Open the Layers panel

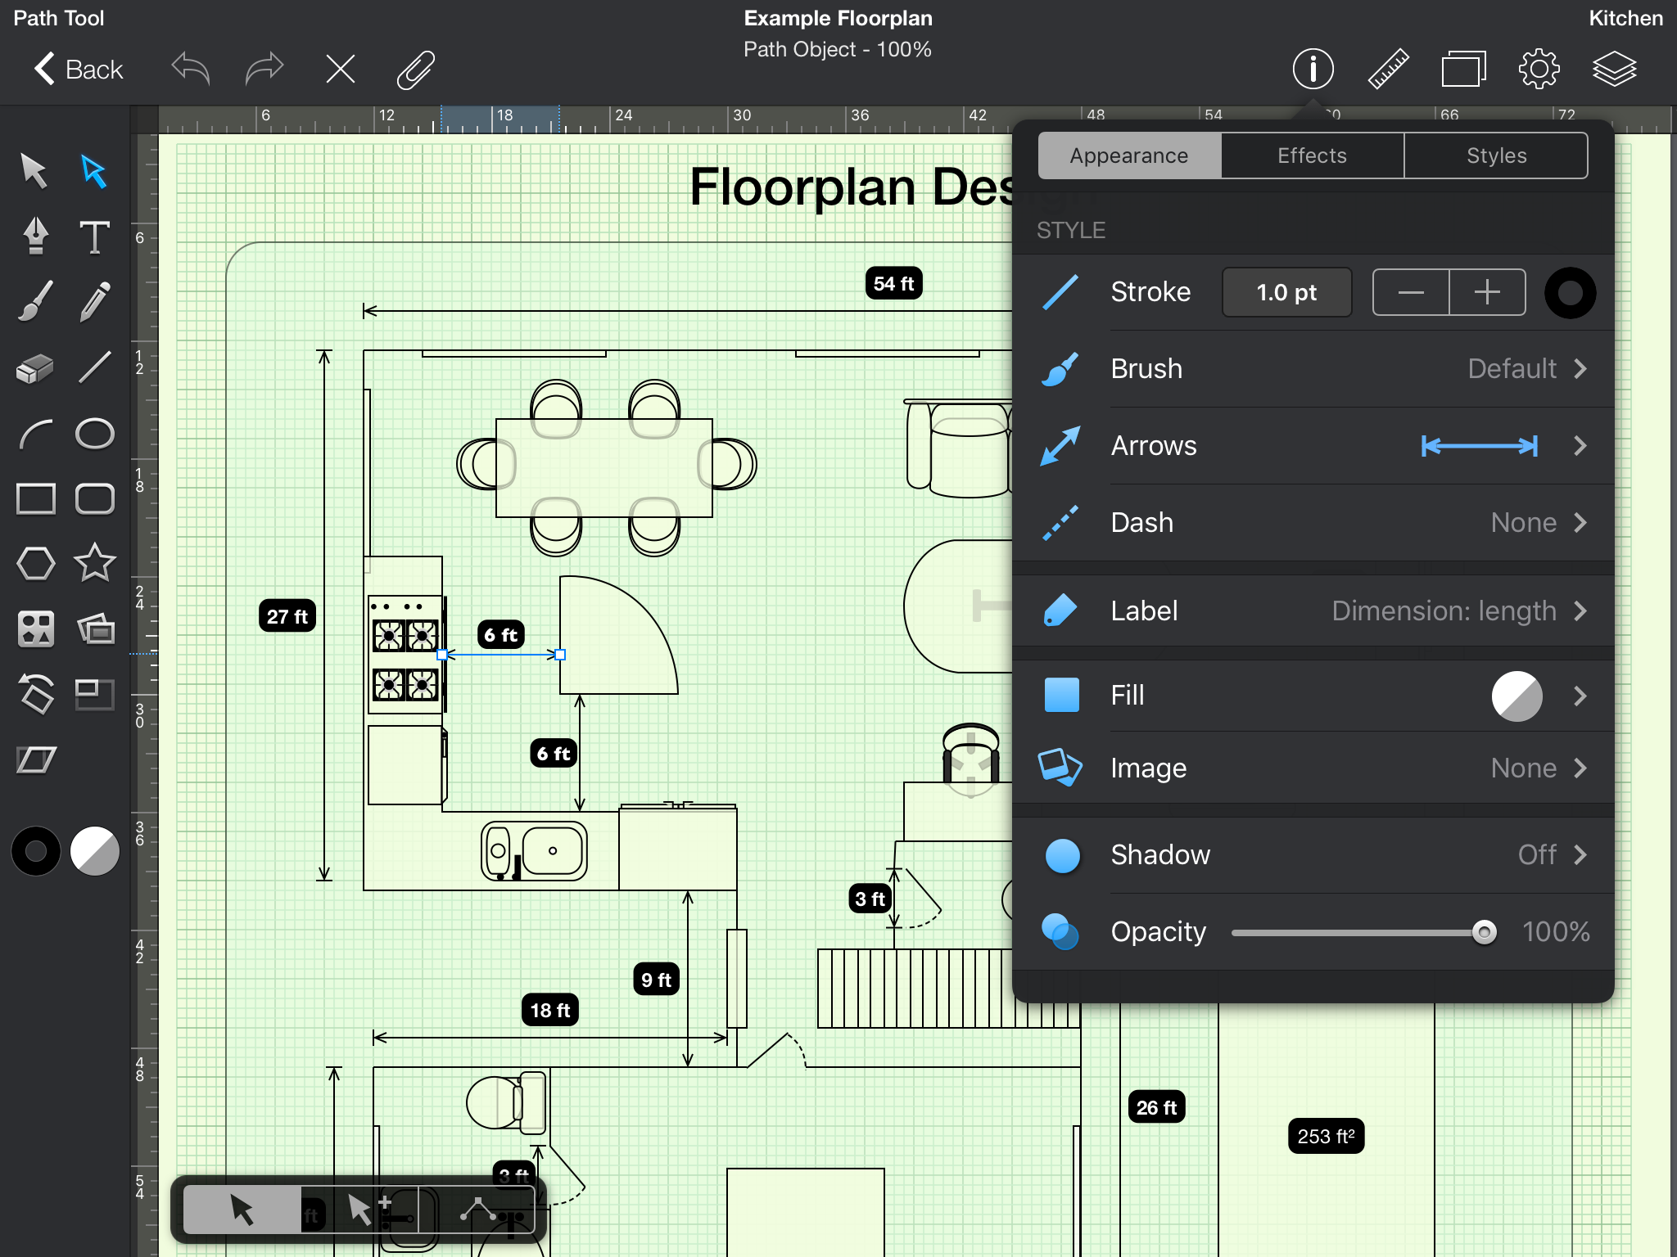1616,69
